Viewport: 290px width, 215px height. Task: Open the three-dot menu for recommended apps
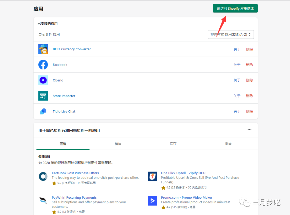249,130
